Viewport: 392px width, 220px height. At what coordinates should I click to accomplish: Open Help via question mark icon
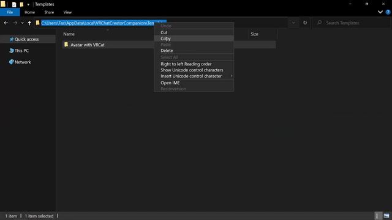(388, 12)
